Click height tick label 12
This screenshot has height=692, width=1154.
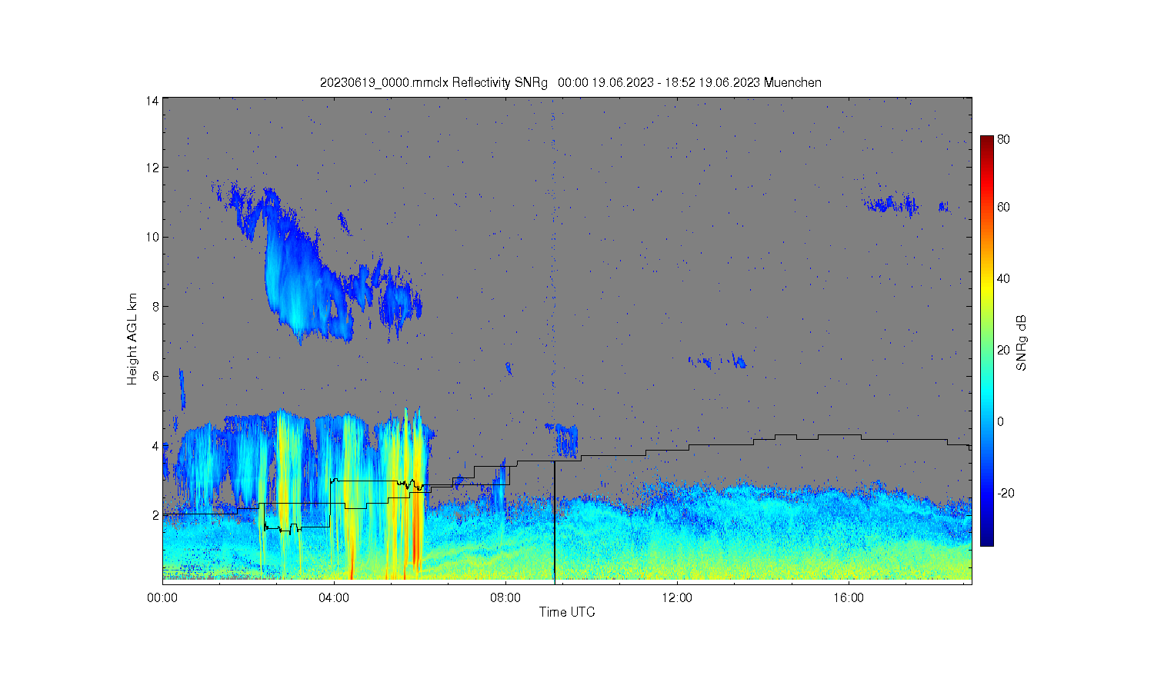pyautogui.click(x=152, y=167)
